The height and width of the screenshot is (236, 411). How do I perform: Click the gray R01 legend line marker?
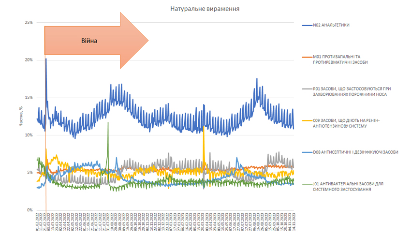307,88
